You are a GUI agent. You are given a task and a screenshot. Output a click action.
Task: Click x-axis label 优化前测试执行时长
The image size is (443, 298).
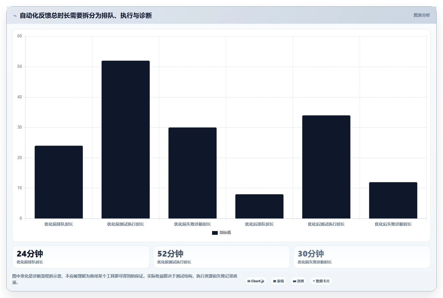[126, 224]
